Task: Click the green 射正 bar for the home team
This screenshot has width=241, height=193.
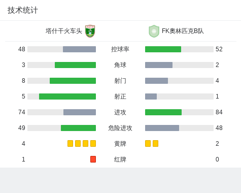Action: click(67, 96)
